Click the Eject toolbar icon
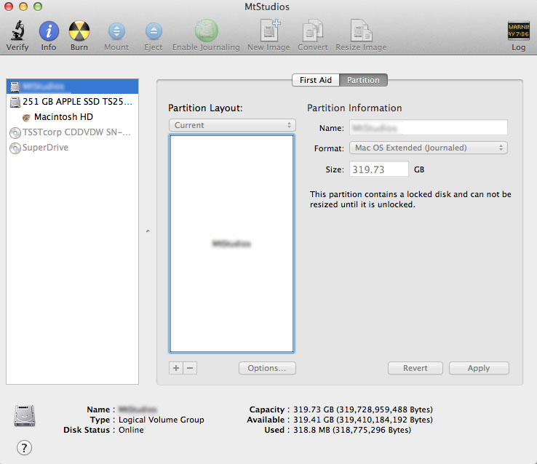The image size is (537, 464). (x=154, y=31)
